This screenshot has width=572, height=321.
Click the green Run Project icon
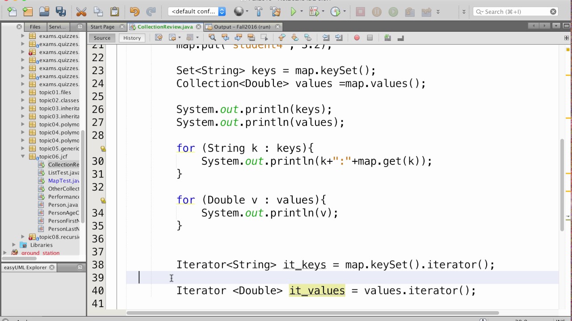point(294,12)
